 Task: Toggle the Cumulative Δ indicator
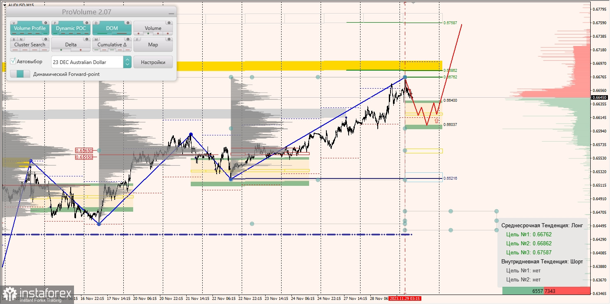pyautogui.click(x=112, y=45)
